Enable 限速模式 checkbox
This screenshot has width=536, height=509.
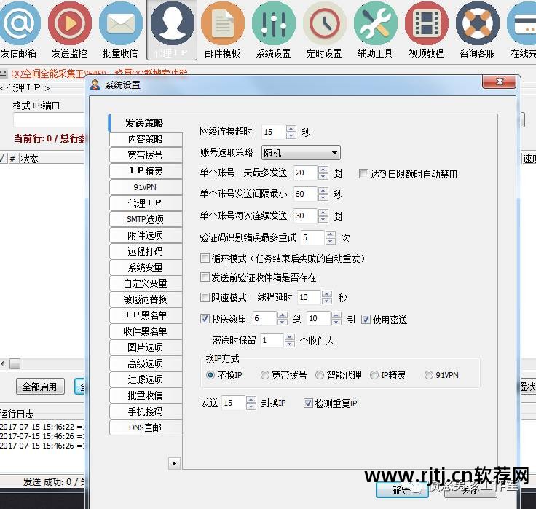205,297
